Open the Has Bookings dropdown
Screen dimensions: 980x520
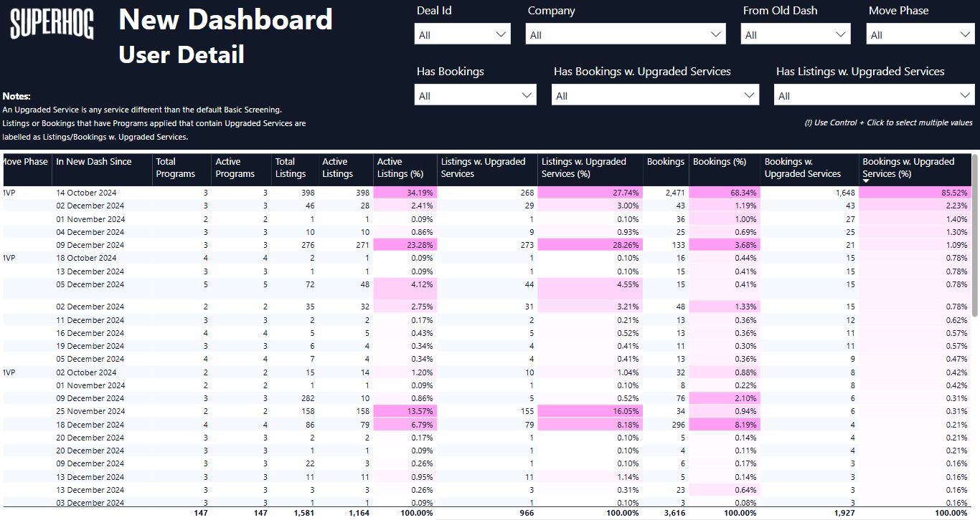(x=475, y=95)
